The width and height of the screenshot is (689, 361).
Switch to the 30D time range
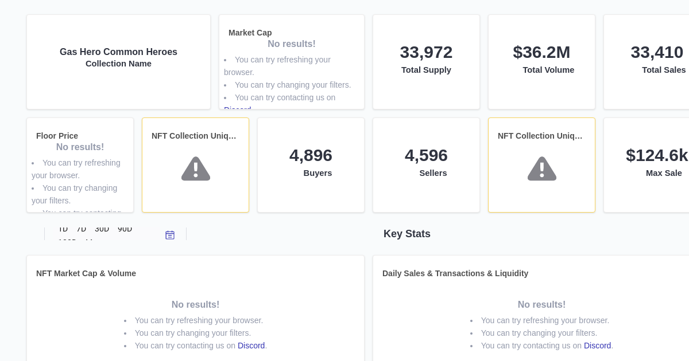[x=102, y=229]
